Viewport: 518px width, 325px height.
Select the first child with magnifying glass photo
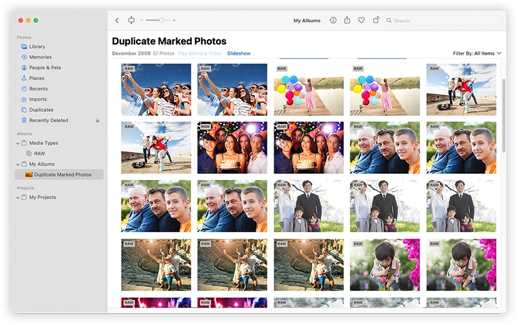click(385, 265)
